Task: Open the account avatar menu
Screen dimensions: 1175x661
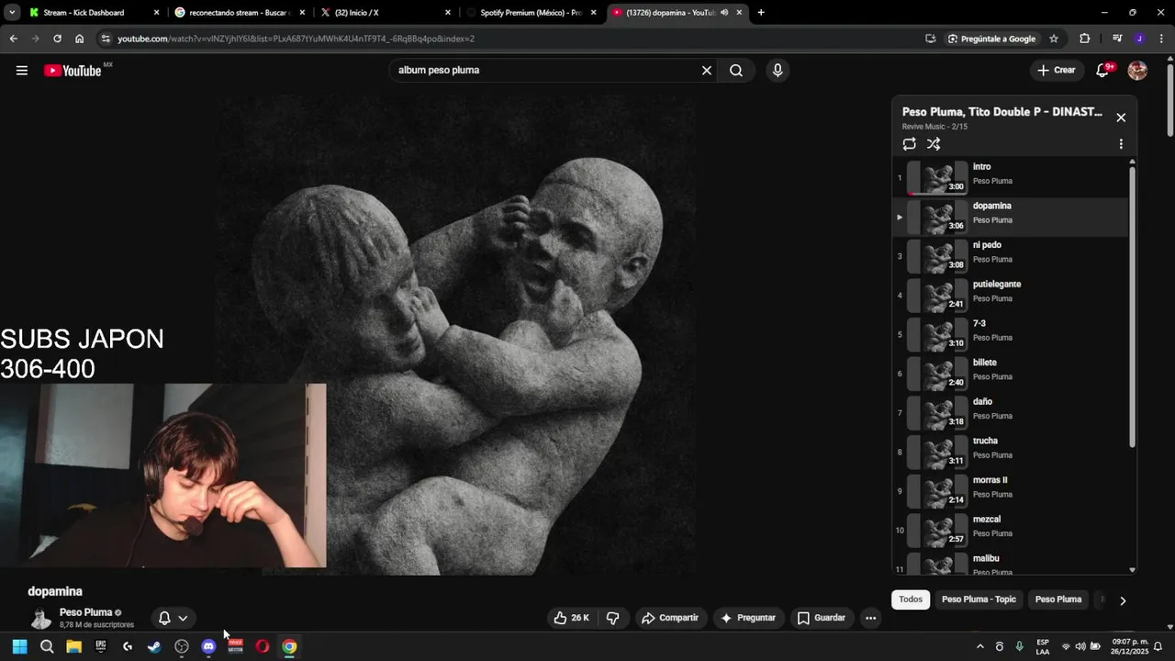Action: pos(1137,70)
